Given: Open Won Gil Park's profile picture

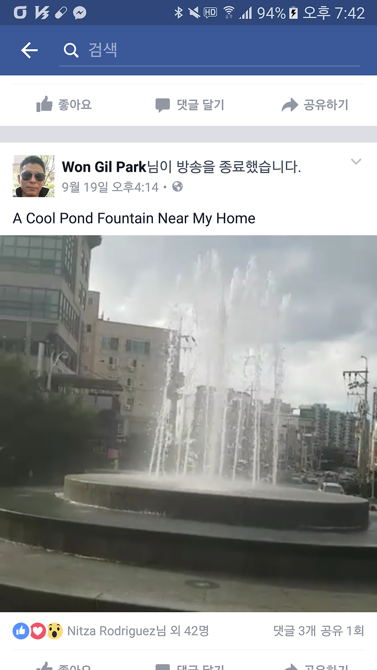Looking at the screenshot, I should (34, 176).
